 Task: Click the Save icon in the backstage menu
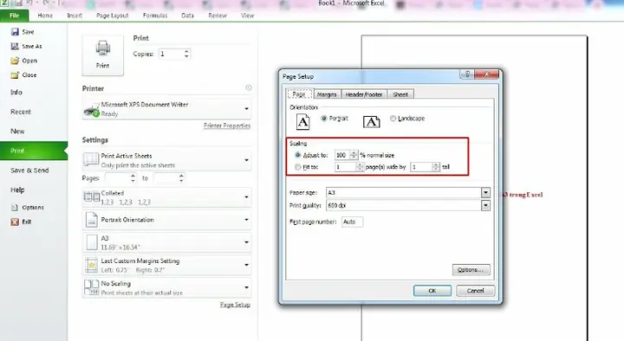click(15, 32)
